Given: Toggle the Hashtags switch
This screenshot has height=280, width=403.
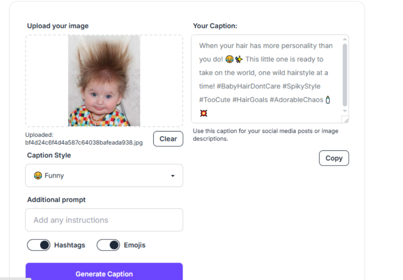Looking at the screenshot, I should pyautogui.click(x=39, y=245).
